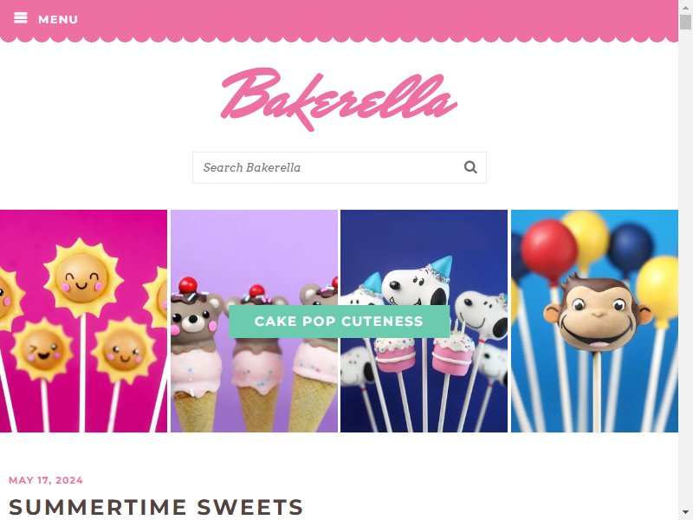The height and width of the screenshot is (520, 693).
Task: Open the hamburger menu icon
Action: coord(20,18)
